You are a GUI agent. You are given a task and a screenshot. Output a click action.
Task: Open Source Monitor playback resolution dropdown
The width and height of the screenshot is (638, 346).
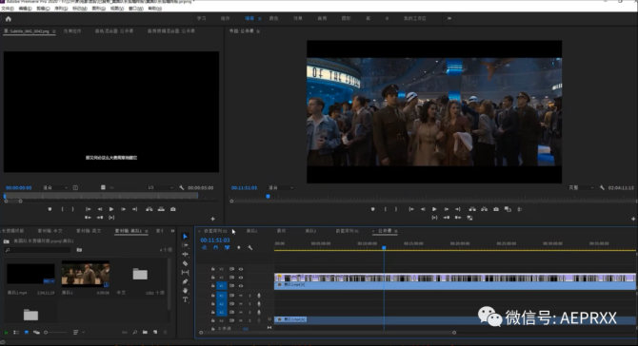point(160,187)
